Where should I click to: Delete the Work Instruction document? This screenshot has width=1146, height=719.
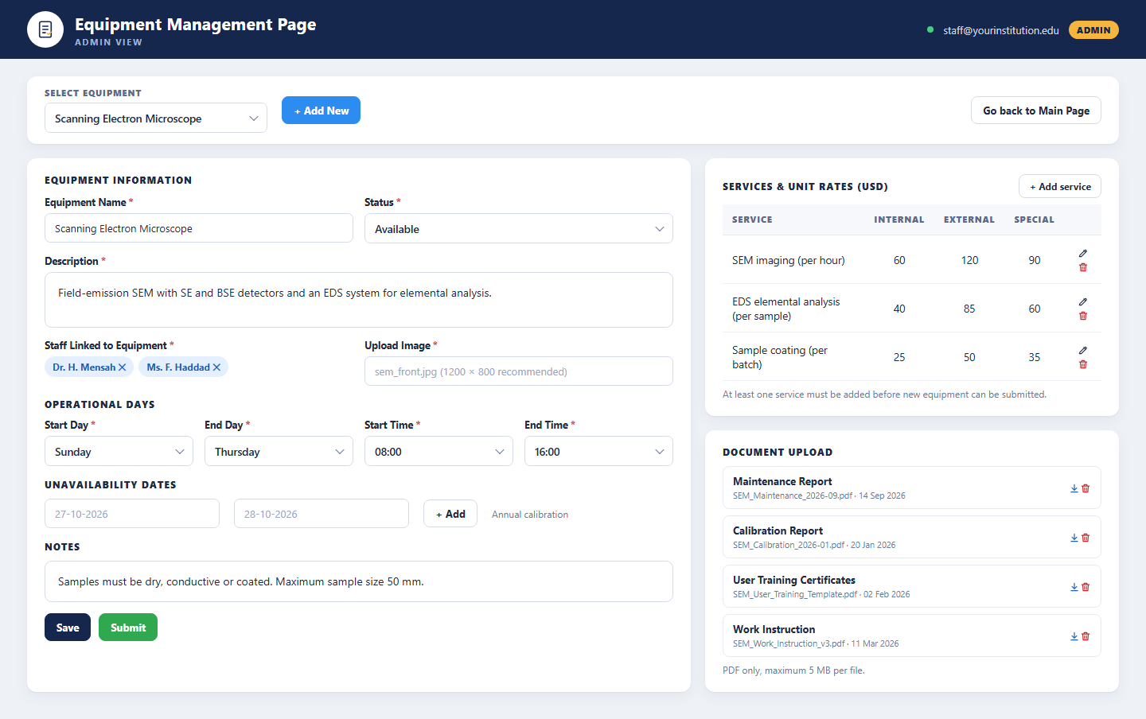[1086, 636]
